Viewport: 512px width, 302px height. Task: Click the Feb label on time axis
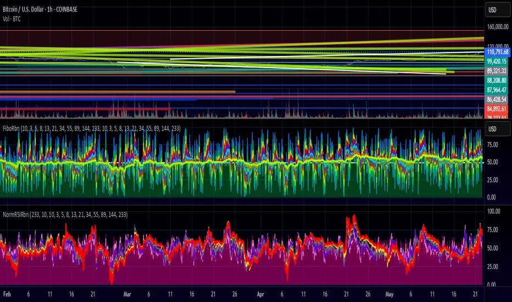pos(8,294)
